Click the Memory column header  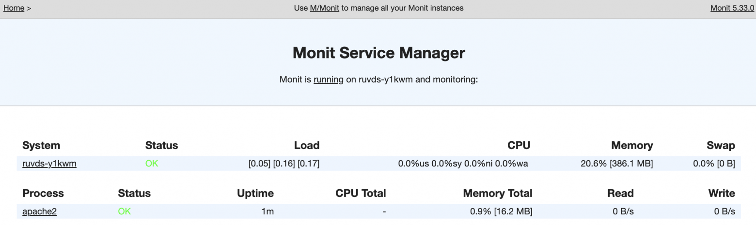tap(631, 145)
